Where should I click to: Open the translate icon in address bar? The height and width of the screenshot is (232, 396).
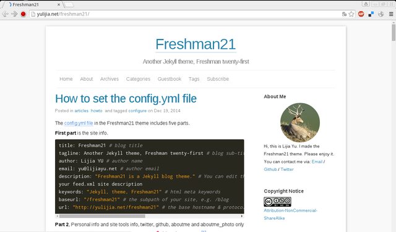(x=344, y=14)
